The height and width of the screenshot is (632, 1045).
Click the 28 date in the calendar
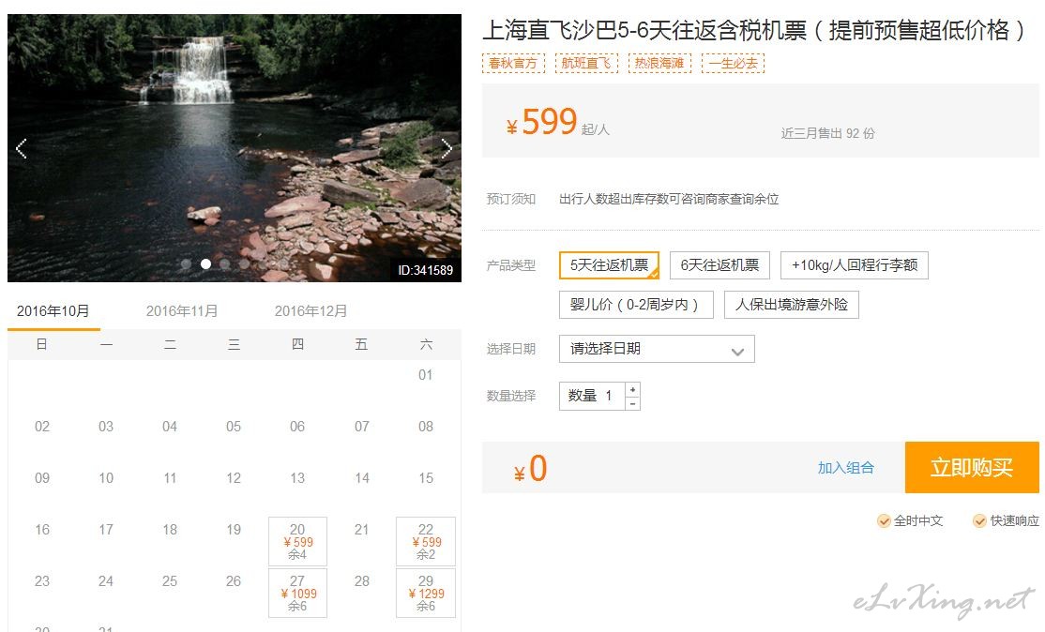[x=362, y=581]
